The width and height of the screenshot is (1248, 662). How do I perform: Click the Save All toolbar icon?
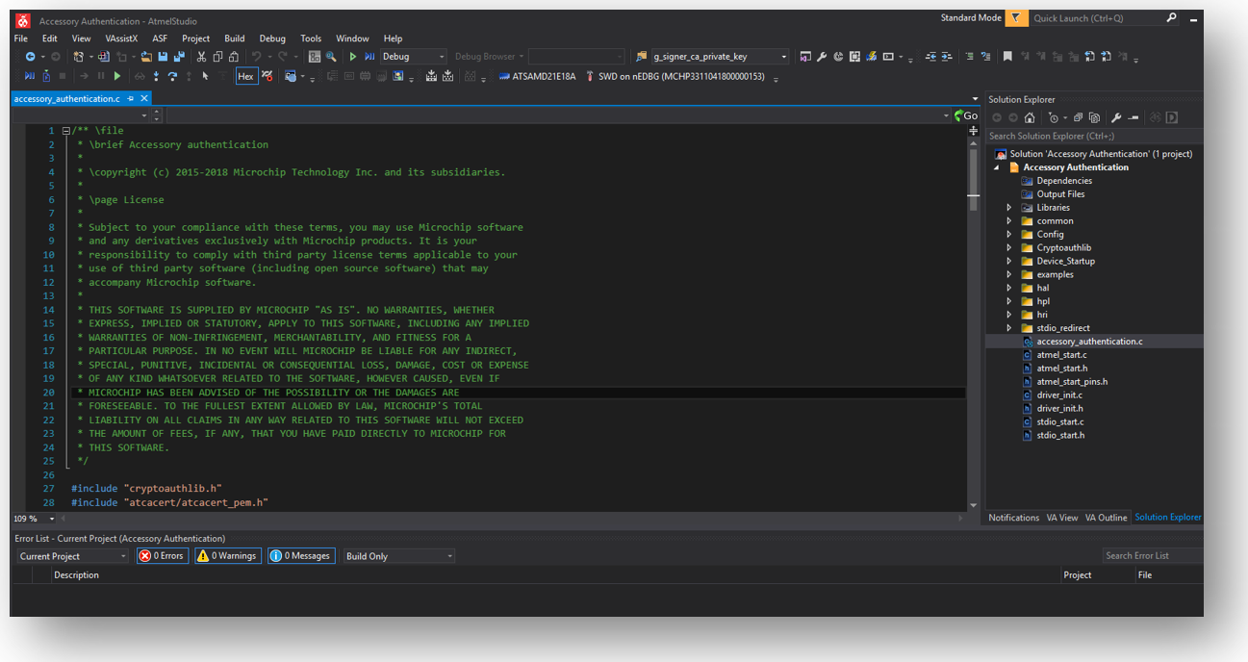coord(178,57)
